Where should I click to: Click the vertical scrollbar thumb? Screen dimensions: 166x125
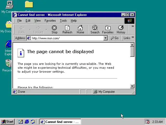pyautogui.click(x=132, y=52)
